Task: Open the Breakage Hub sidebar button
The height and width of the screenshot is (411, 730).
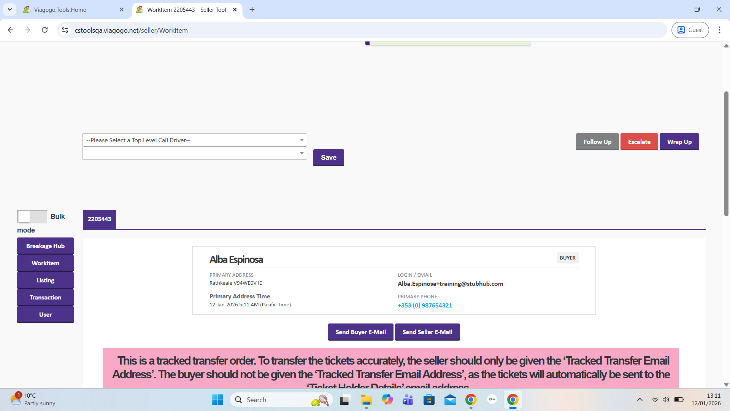Action: [45, 246]
